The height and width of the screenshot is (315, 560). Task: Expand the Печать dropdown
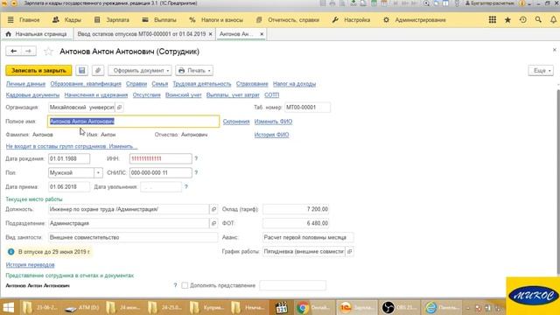click(x=194, y=70)
